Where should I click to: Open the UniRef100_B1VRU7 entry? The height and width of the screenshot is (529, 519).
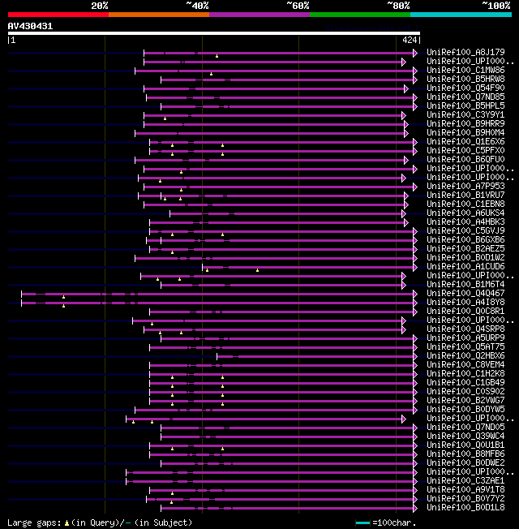465,196
